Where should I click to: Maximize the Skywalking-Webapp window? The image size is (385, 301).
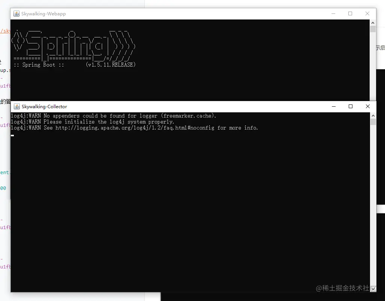pos(350,14)
